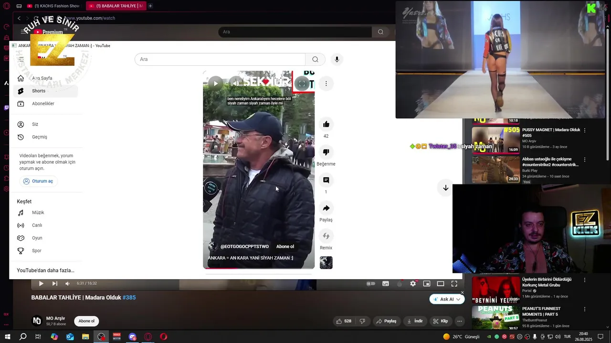Open the Siz section in sidebar
Screen dimensions: 611x343
pyautogui.click(x=46, y=124)
